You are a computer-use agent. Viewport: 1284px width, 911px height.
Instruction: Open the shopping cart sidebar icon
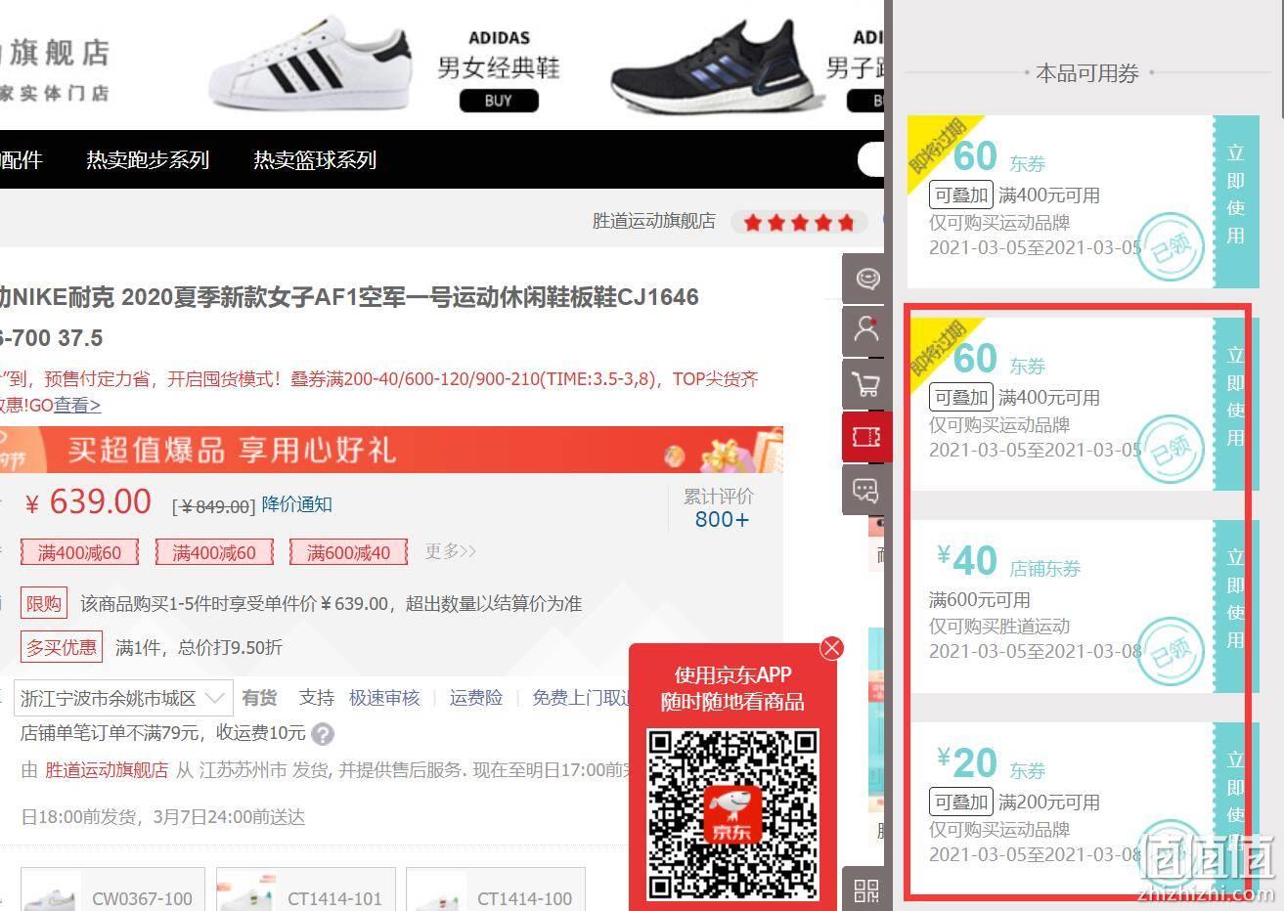tap(866, 383)
